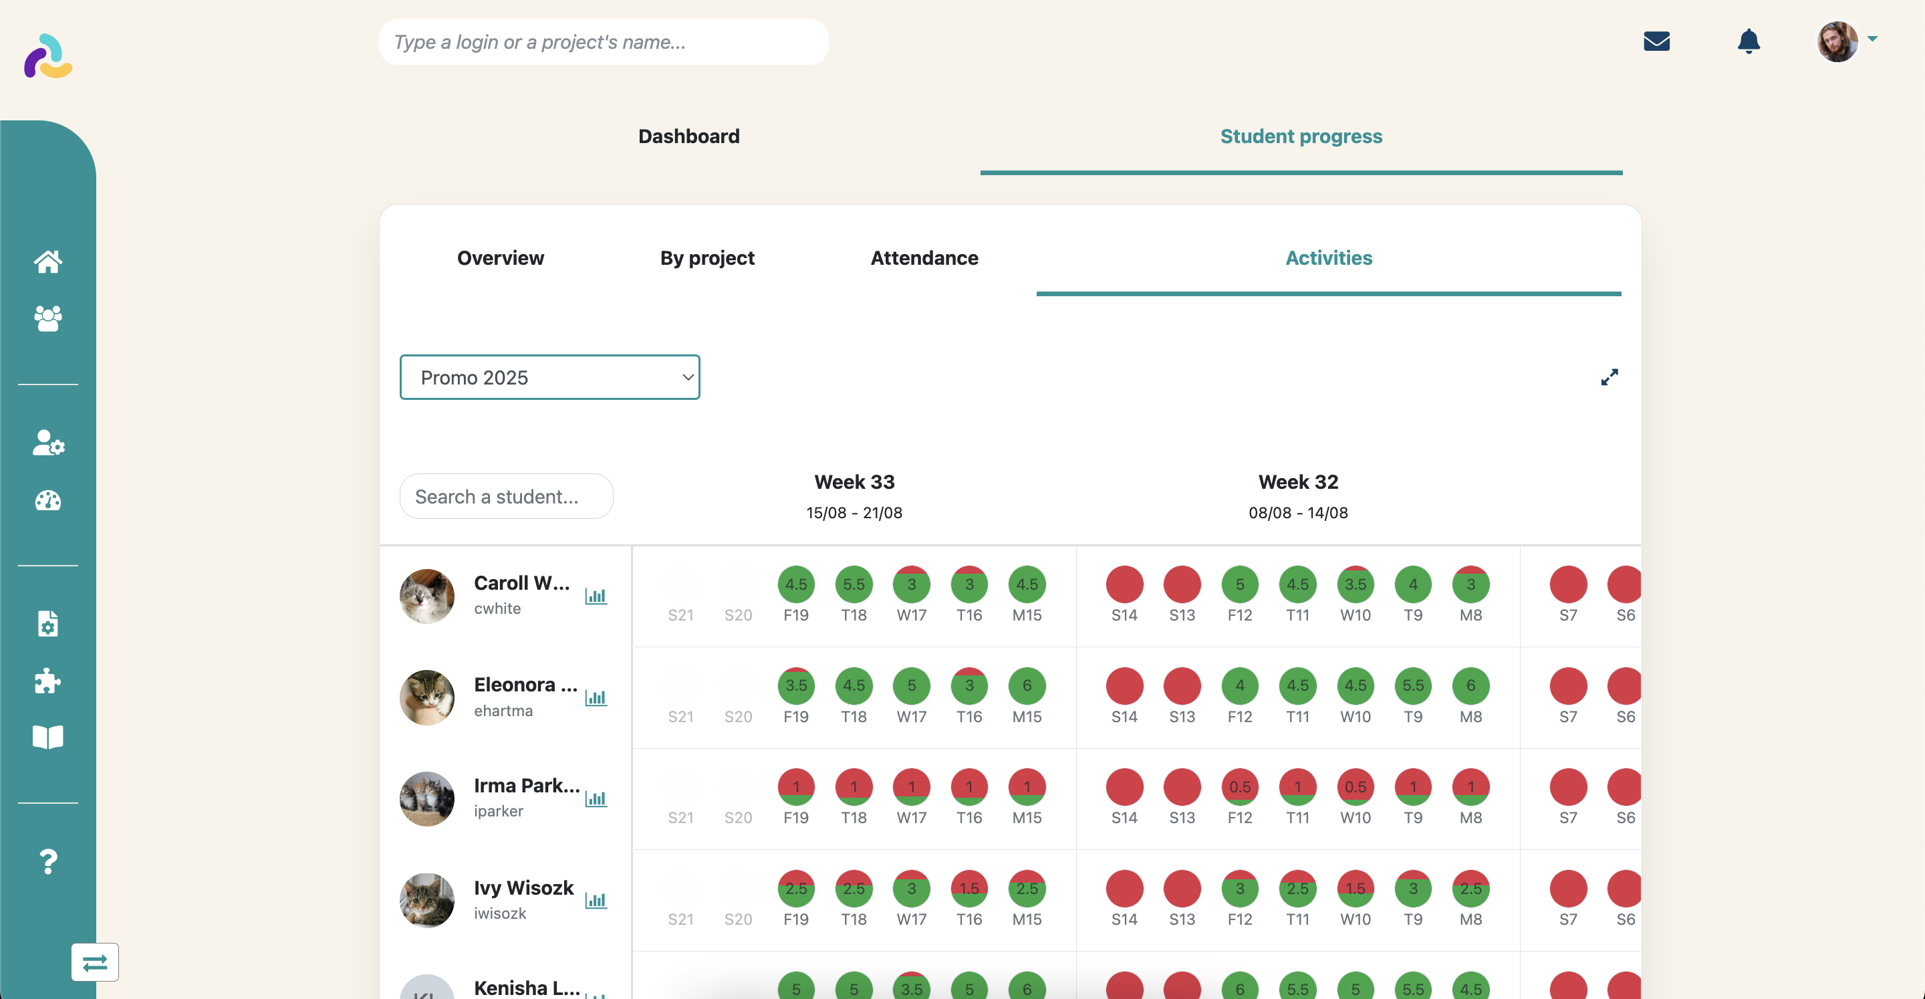This screenshot has width=1925, height=999.
Task: Open the Home icon in sidebar
Action: [x=48, y=261]
